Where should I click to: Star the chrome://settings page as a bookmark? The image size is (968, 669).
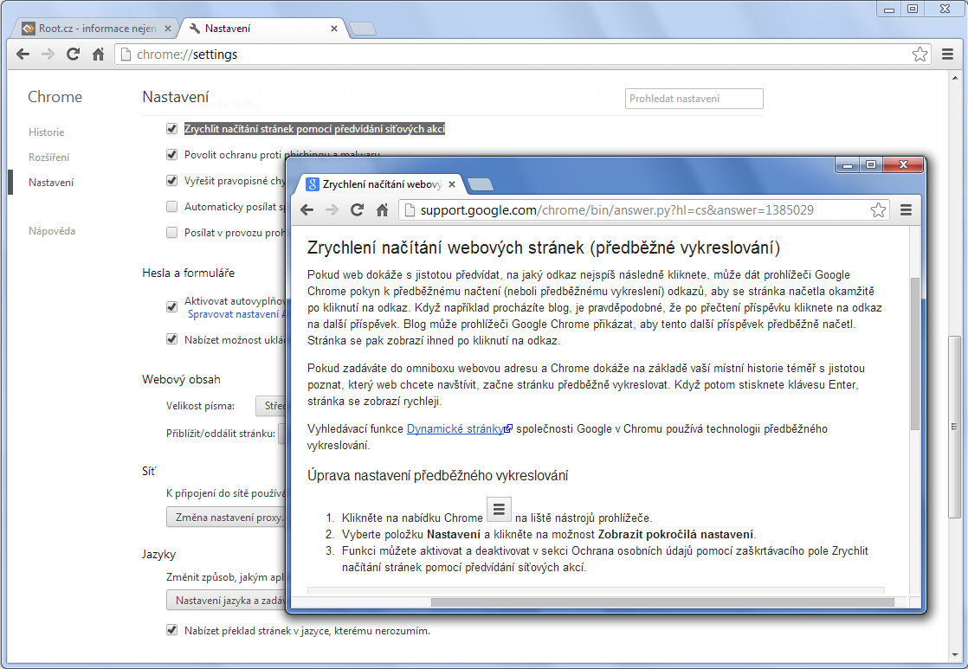[x=920, y=54]
